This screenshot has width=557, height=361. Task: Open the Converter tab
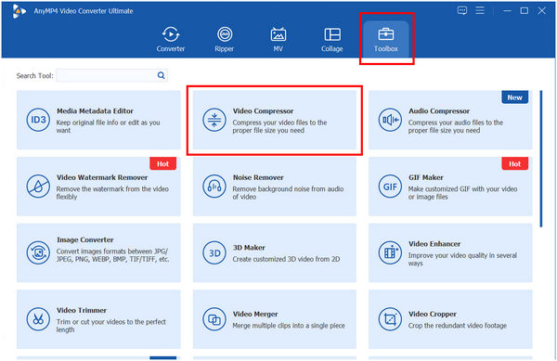coord(171,39)
